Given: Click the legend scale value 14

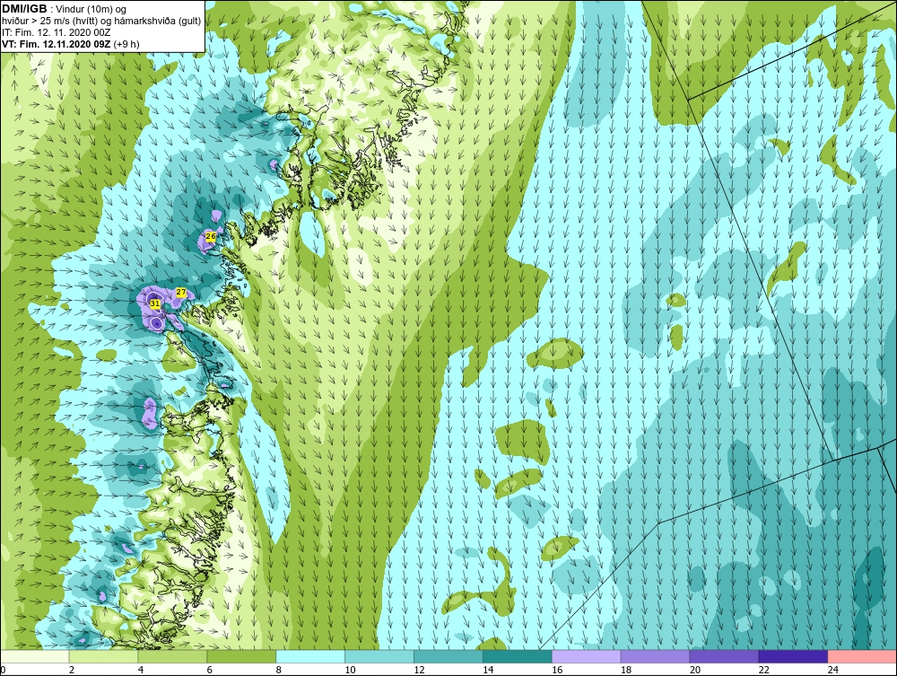Looking at the screenshot, I should click(x=488, y=670).
